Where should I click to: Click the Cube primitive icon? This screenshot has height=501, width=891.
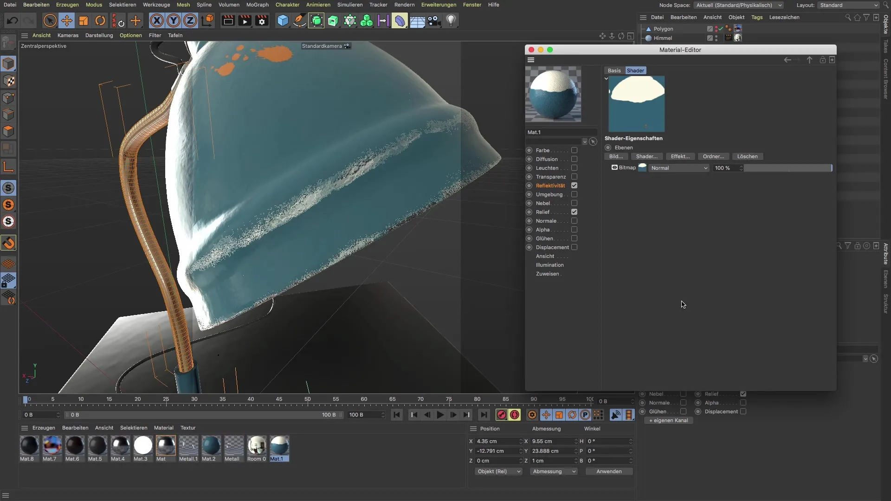(283, 20)
